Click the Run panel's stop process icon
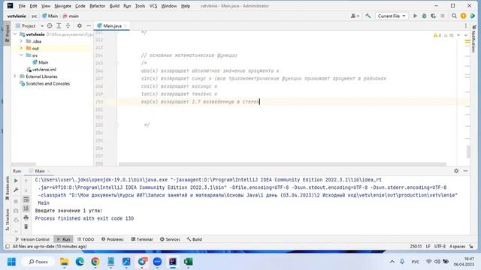Screen dimensions: 481x270 (16, 201)
